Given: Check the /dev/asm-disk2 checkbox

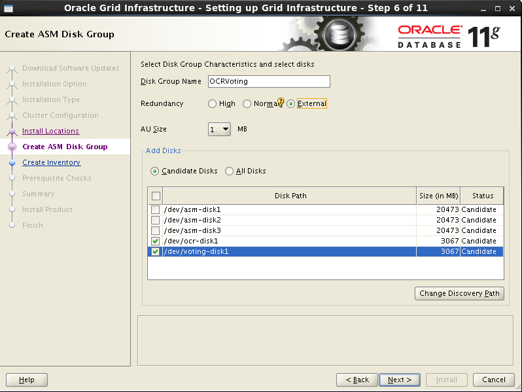Looking at the screenshot, I should [x=155, y=220].
